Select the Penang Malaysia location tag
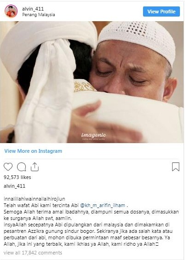Screen dimensions: 185x260 (39, 15)
